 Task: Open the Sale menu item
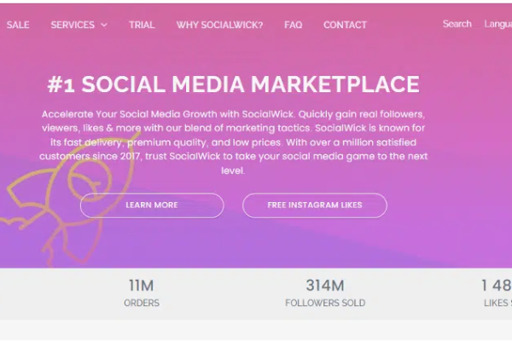pos(18,25)
